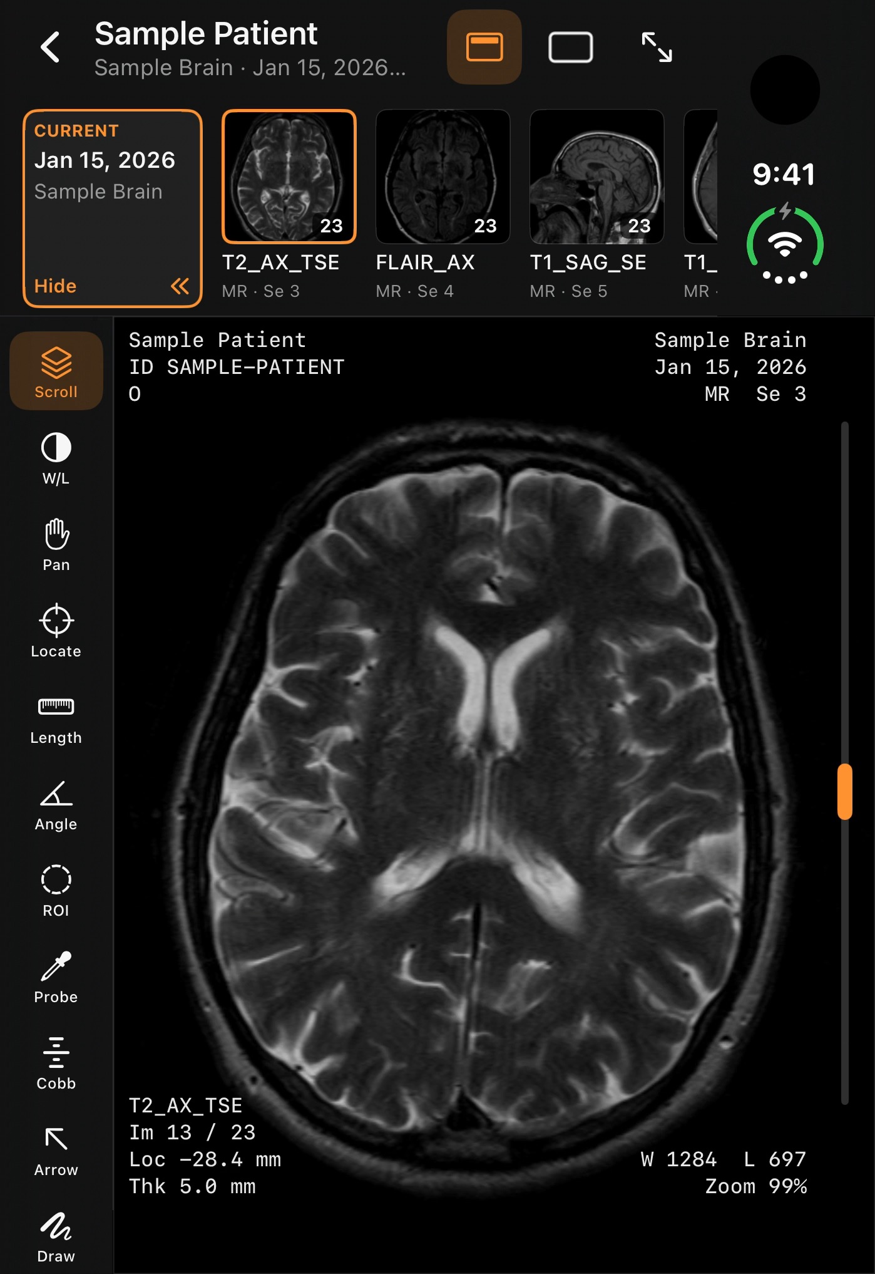Click the 9:41 clock display

pos(784,174)
